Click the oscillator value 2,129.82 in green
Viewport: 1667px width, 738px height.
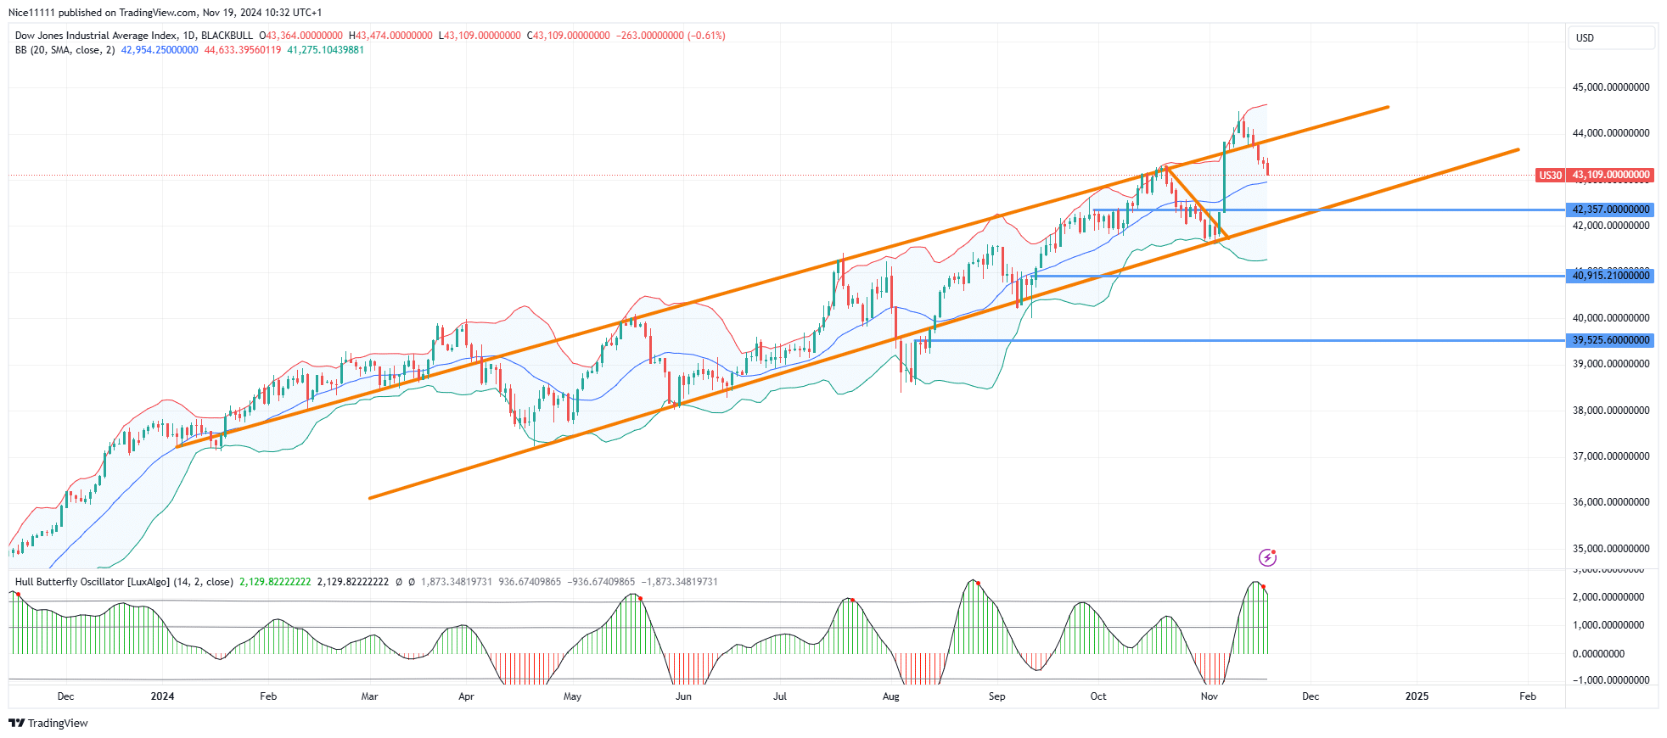[275, 582]
